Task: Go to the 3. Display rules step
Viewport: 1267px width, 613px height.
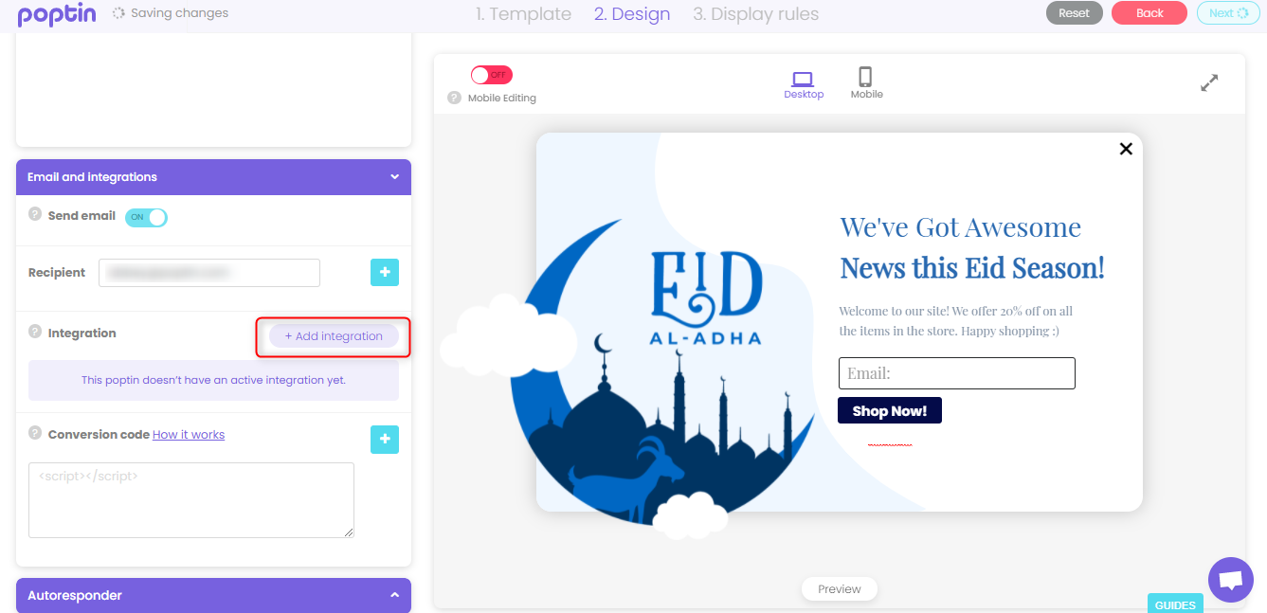Action: [755, 14]
